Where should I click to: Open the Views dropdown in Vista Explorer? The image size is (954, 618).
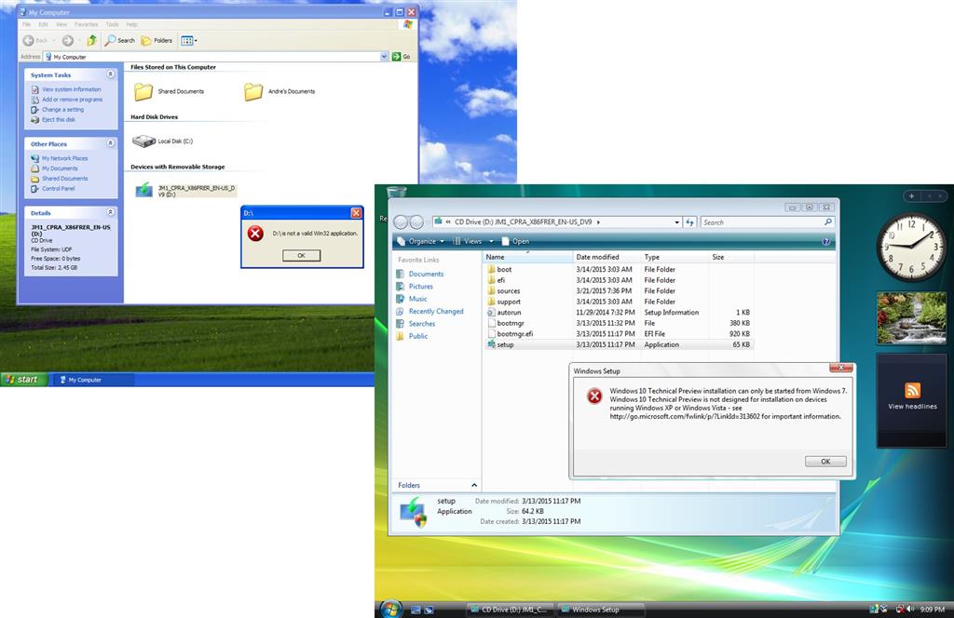pos(472,241)
